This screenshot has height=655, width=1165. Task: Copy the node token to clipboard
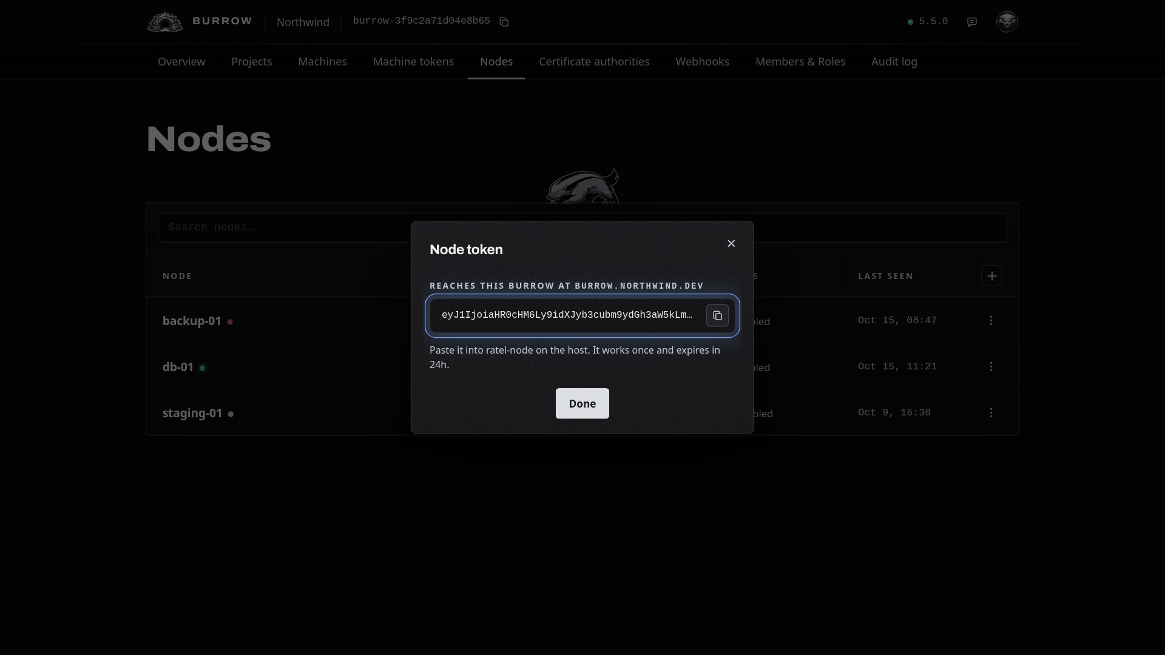coord(717,315)
